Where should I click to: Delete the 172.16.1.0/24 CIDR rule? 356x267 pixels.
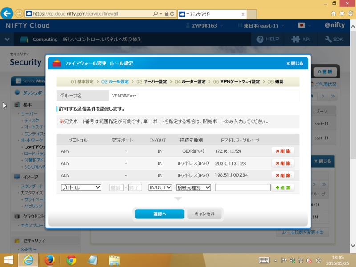tap(283, 151)
